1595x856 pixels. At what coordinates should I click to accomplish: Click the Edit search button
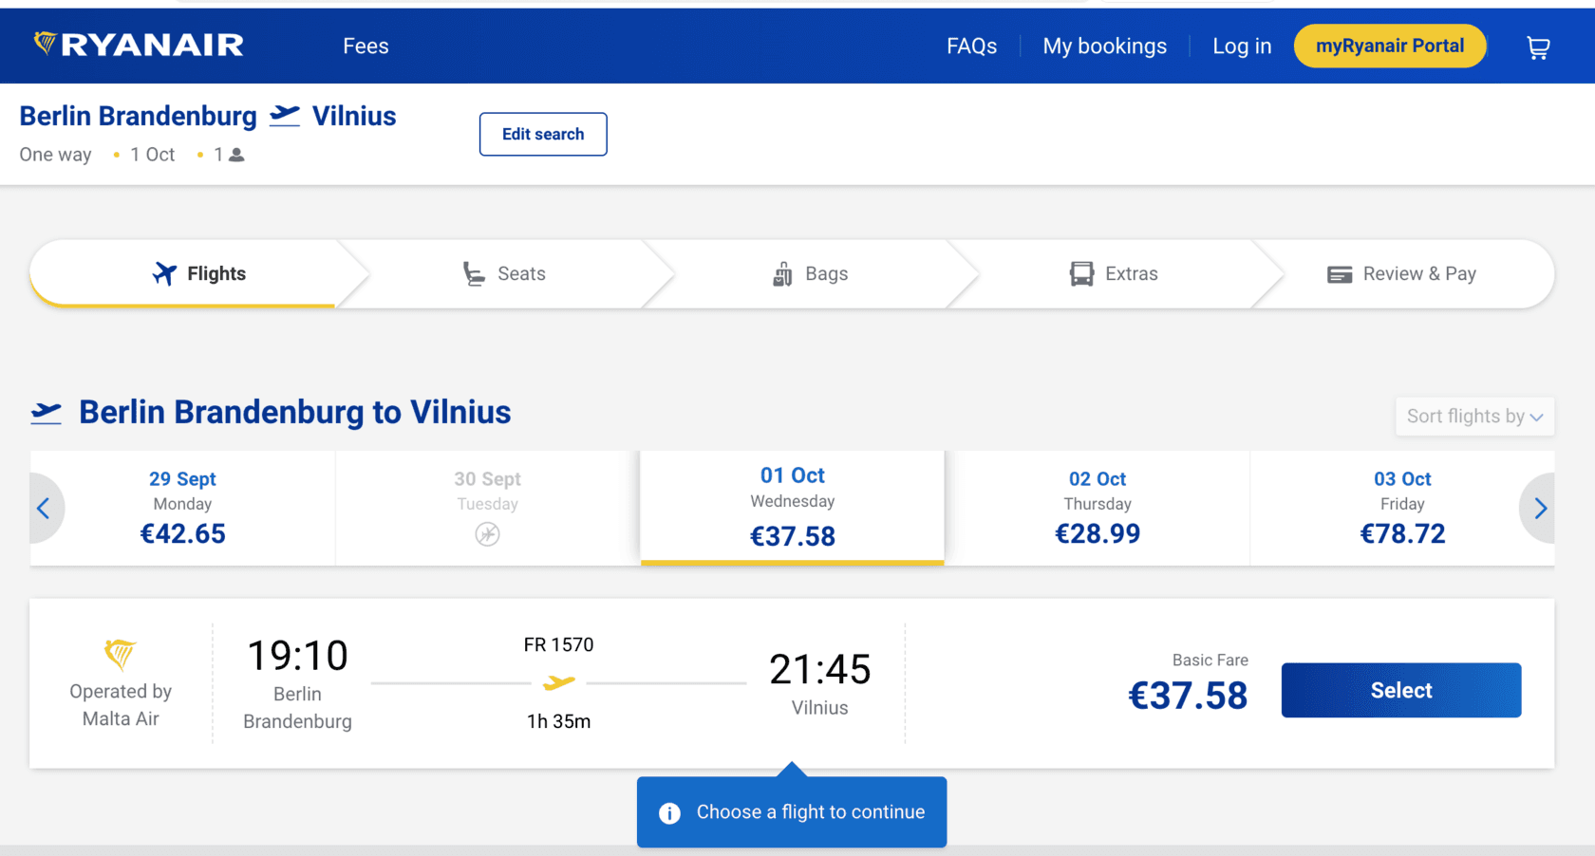tap(543, 134)
